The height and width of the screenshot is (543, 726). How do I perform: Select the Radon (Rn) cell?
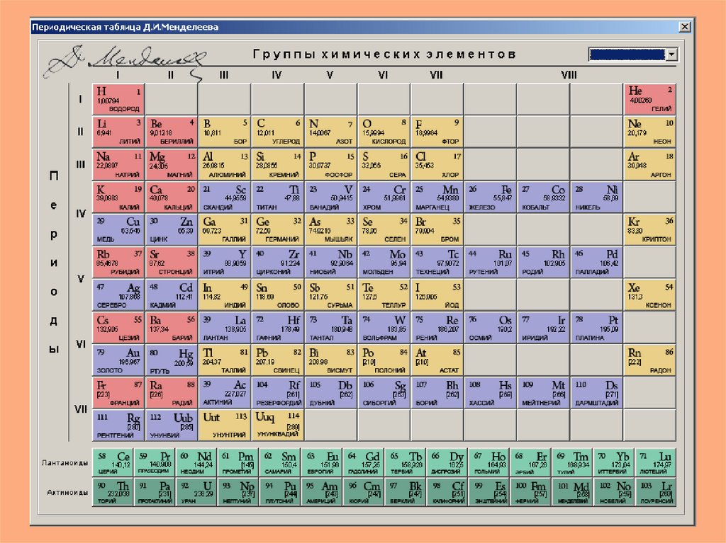click(649, 360)
